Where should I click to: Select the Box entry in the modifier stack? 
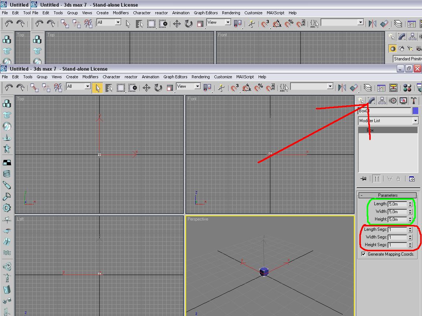point(388,130)
